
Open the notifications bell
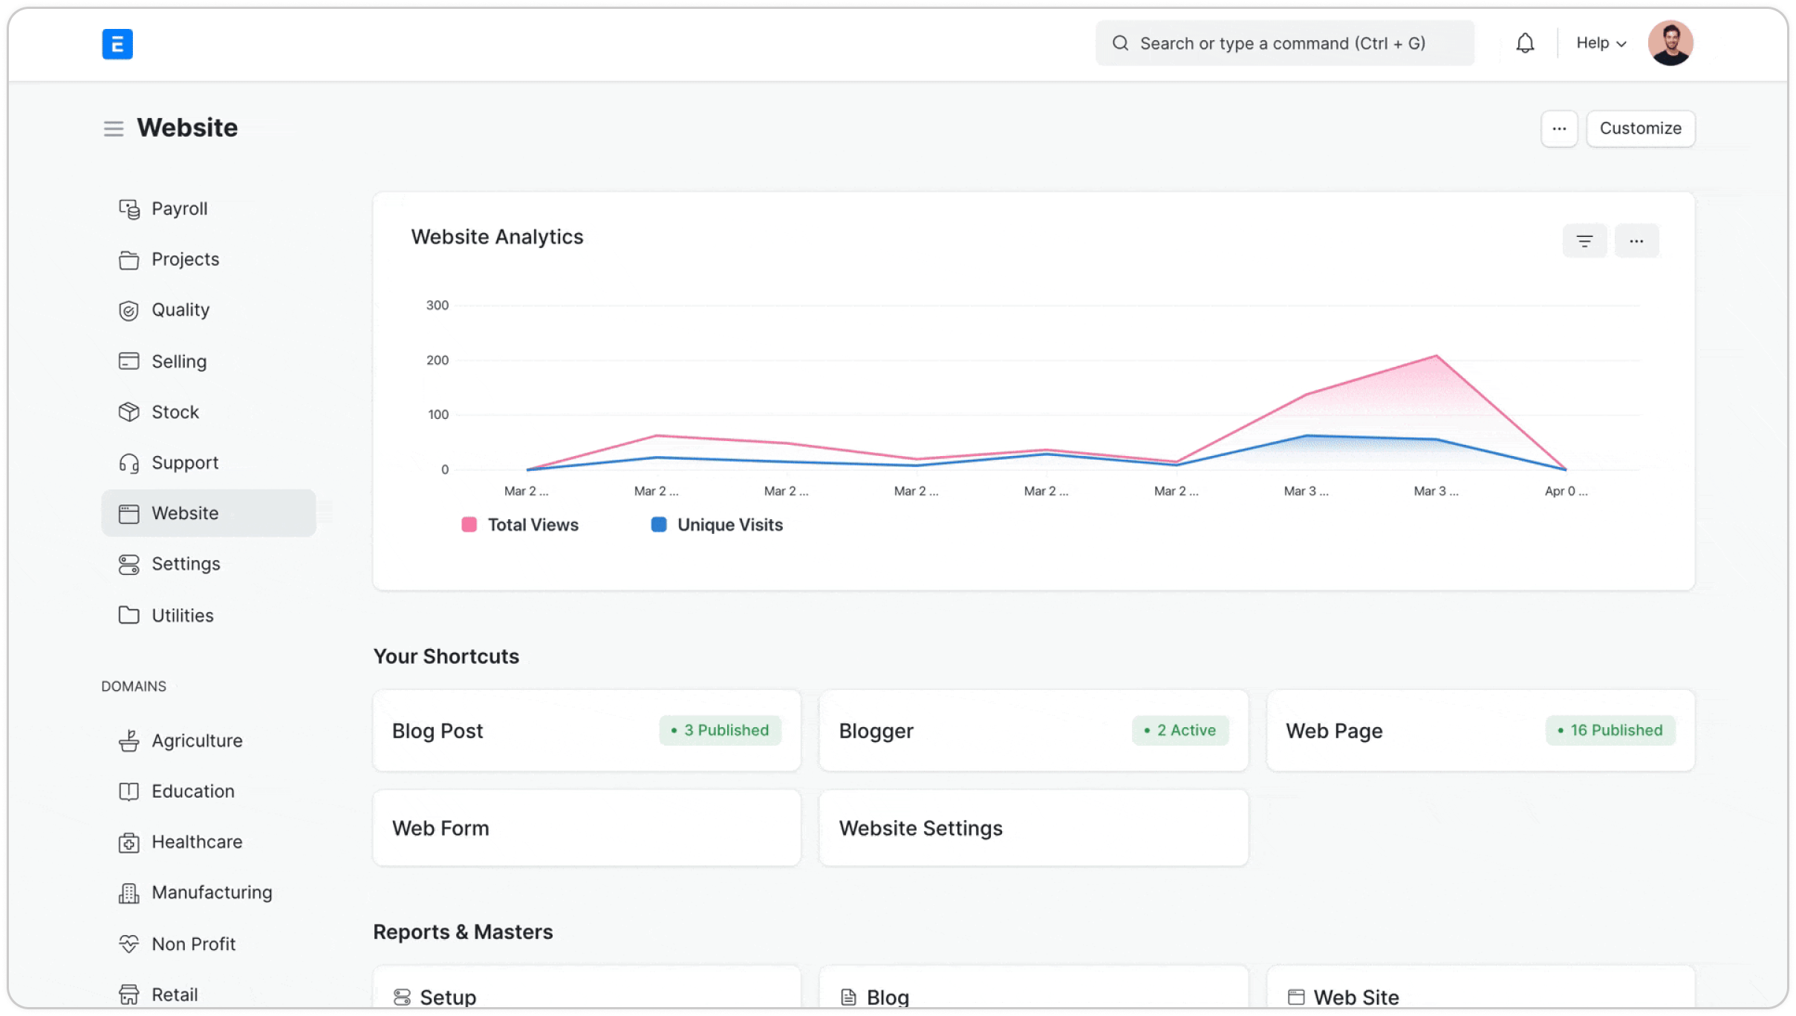tap(1525, 43)
